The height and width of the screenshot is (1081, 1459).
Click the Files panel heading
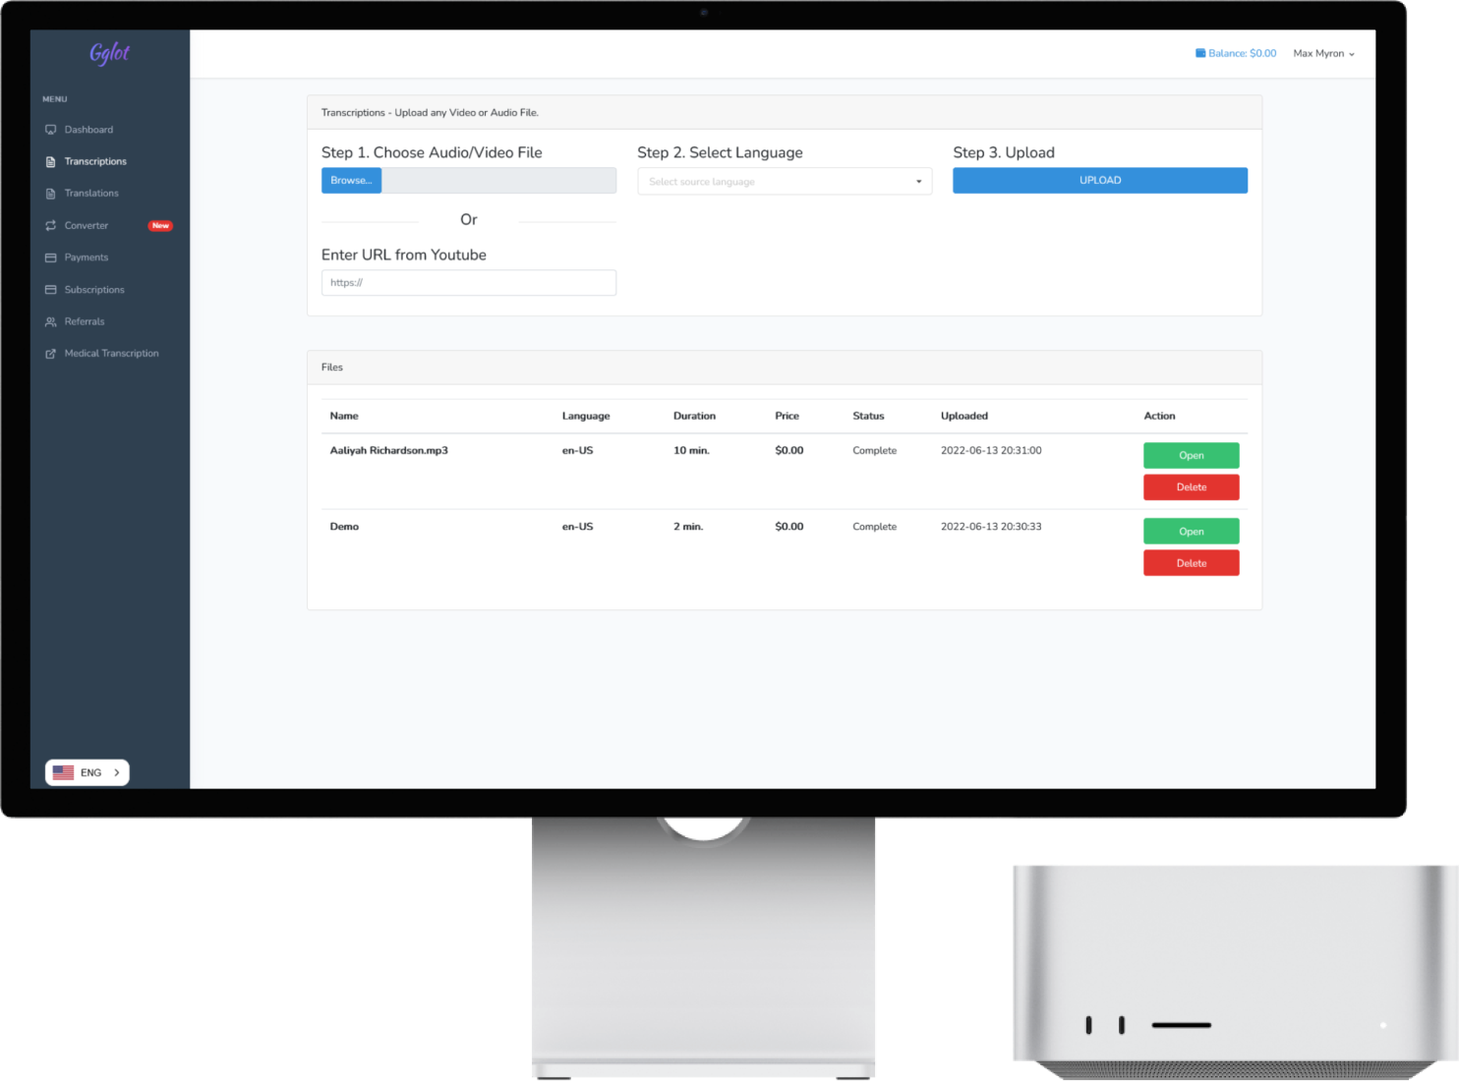click(332, 368)
